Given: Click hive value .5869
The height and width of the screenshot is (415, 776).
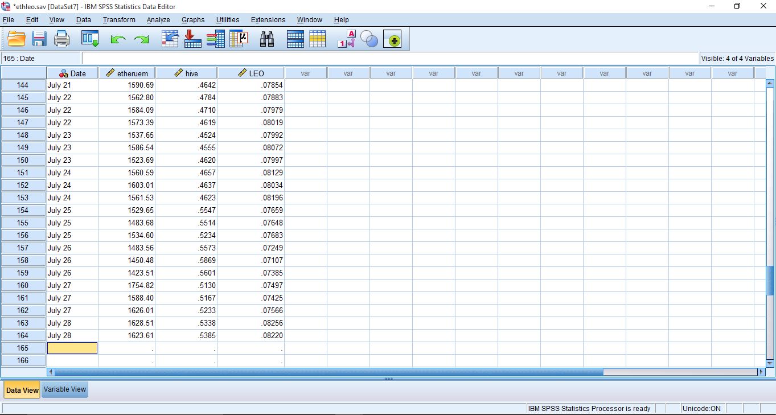Looking at the screenshot, I should 186,260.
